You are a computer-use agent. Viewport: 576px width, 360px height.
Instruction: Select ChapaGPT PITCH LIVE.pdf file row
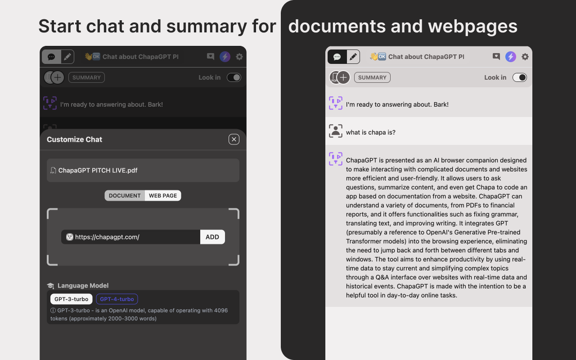click(x=143, y=170)
